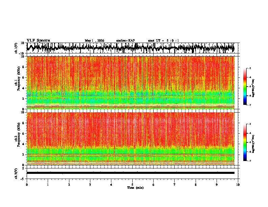Click the station=KAP label
Image resolution: width=268 pixels, height=207 pixels.
[126, 41]
